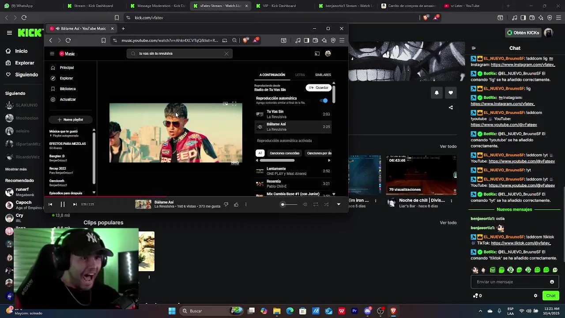Screen dimensions: 565x318
Task: Open more options beside the like button
Action: [x=246, y=204]
